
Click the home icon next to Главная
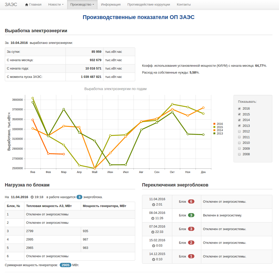(x=27, y=5)
